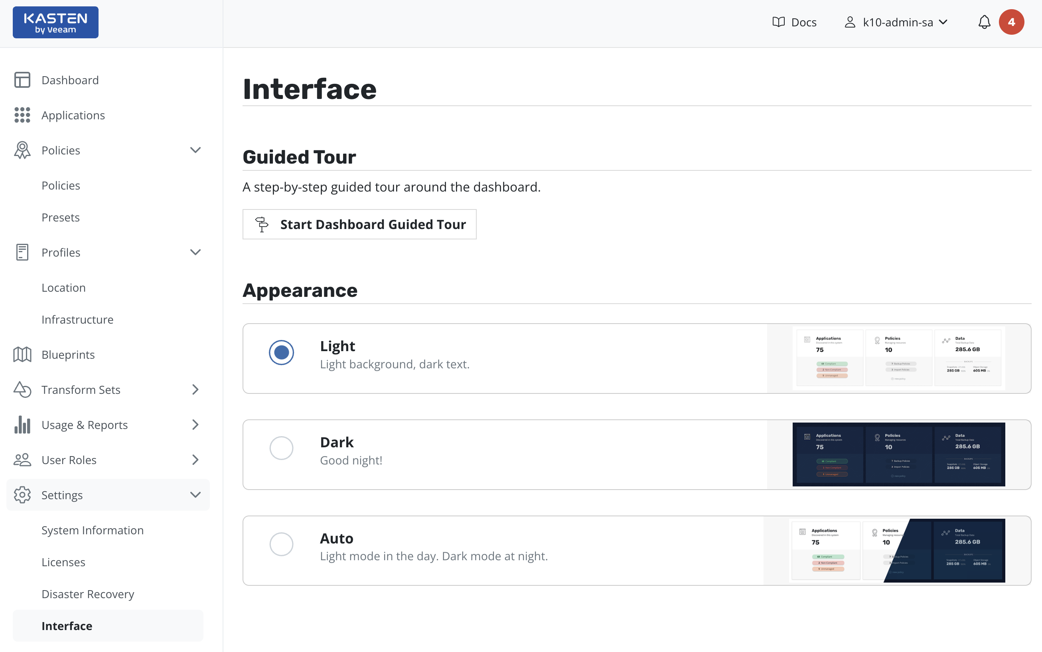Open the red notification count badge

click(x=1011, y=22)
